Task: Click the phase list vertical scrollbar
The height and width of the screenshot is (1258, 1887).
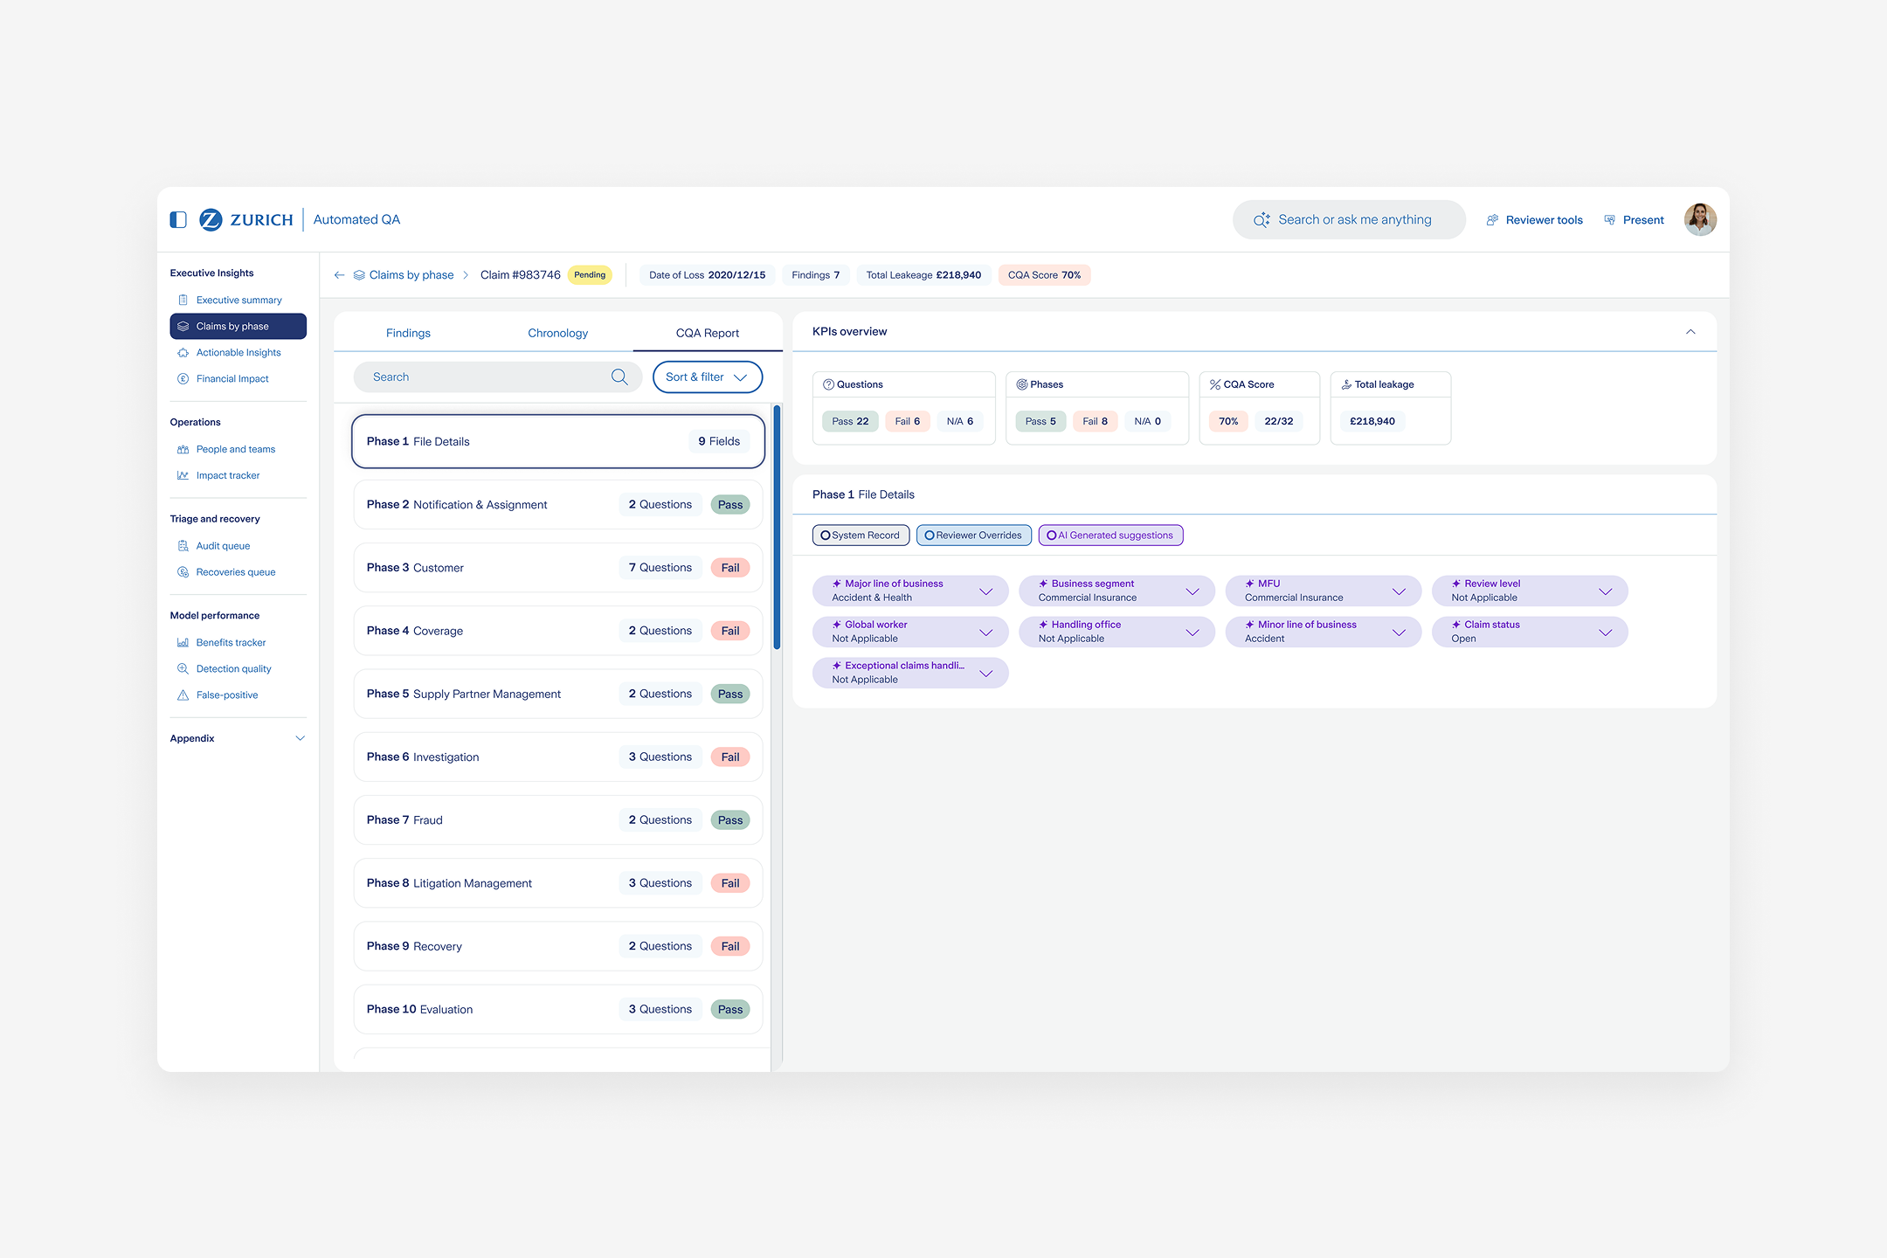Action: tap(777, 528)
